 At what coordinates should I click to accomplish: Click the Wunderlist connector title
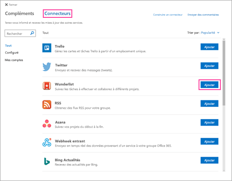coord(64,84)
